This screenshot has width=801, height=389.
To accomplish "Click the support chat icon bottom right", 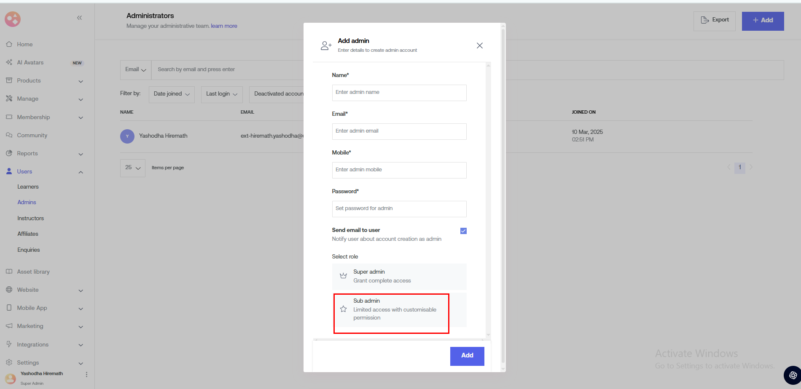I will pos(793,375).
